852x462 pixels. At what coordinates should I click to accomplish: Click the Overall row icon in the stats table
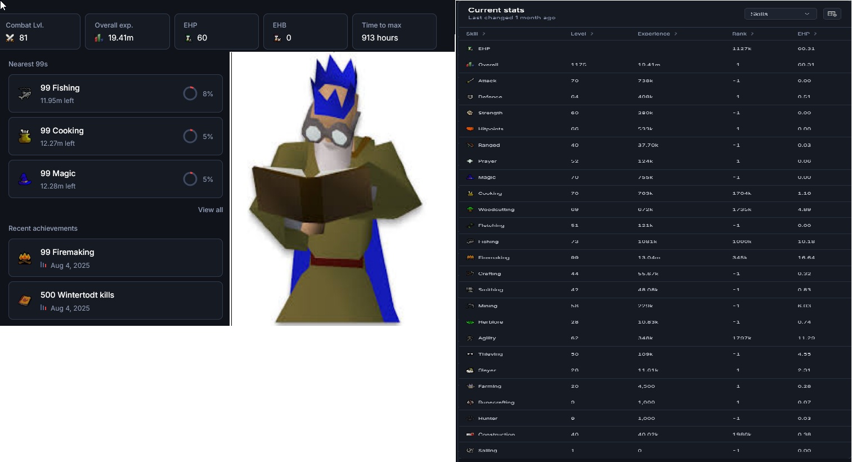pos(470,65)
